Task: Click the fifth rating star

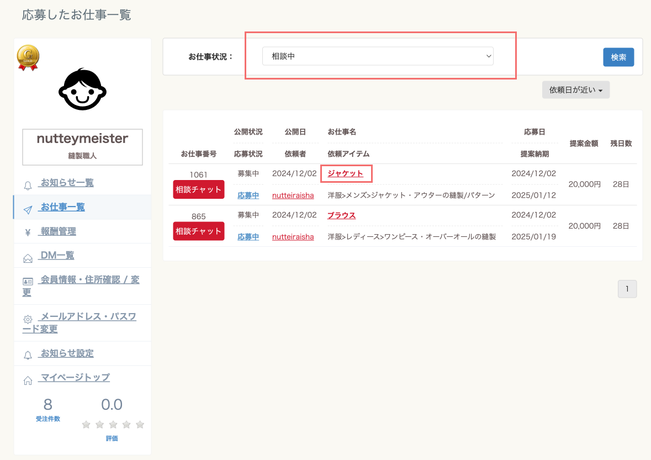Action: point(140,424)
